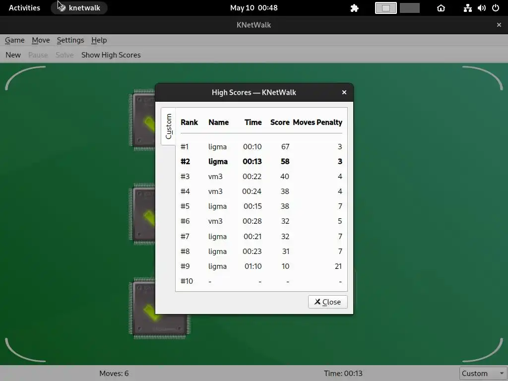Image resolution: width=508 pixels, height=381 pixels.
Task: Click the top computer chip tile on board
Action: pos(142,120)
